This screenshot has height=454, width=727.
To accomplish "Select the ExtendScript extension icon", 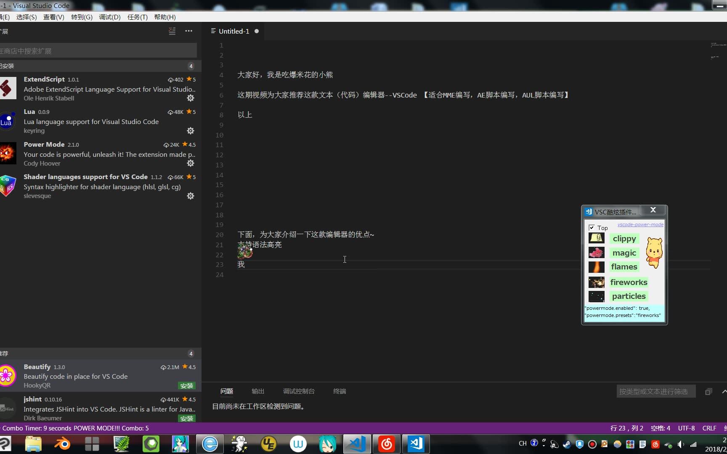I will pos(8,88).
